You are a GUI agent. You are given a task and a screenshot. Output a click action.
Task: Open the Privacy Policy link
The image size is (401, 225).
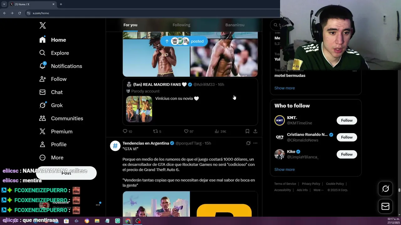pyautogui.click(x=311, y=184)
